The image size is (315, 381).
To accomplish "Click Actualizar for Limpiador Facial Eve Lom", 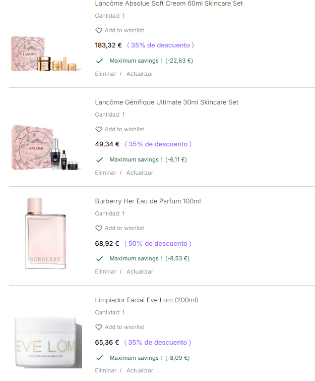I will [140, 370].
